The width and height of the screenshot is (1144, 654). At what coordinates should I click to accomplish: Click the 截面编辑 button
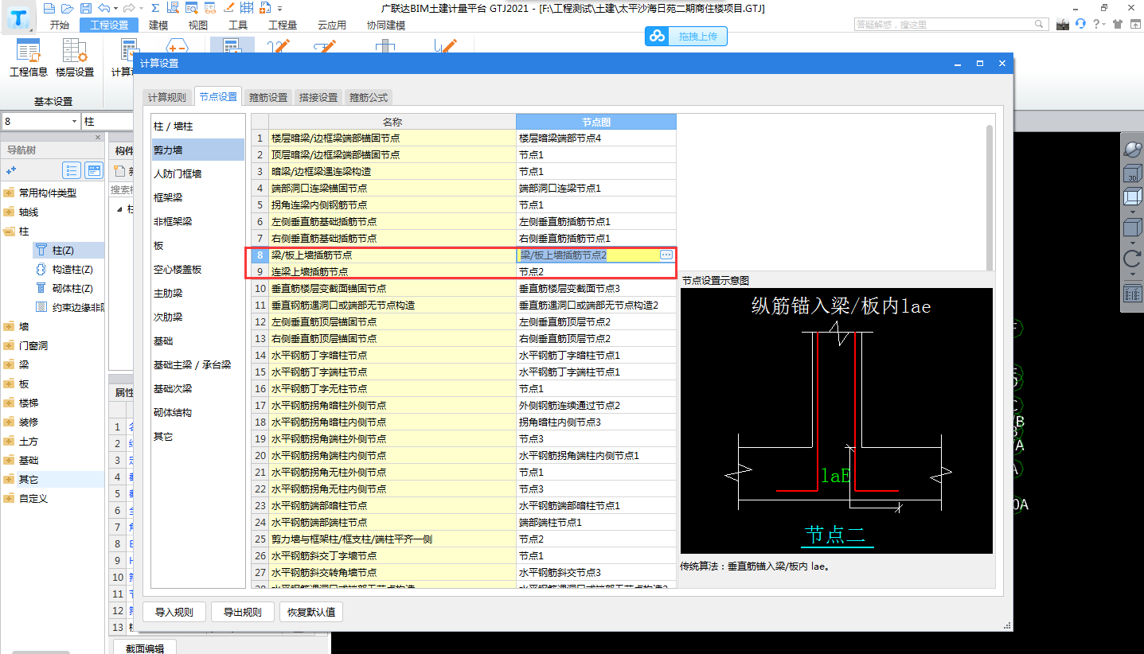coord(144,648)
